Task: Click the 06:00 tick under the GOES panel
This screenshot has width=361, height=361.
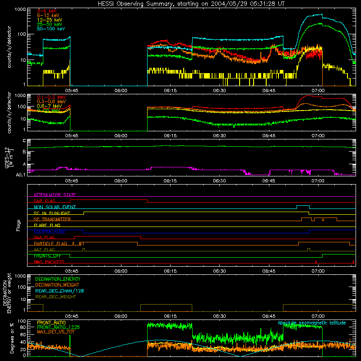Action: click(120, 181)
